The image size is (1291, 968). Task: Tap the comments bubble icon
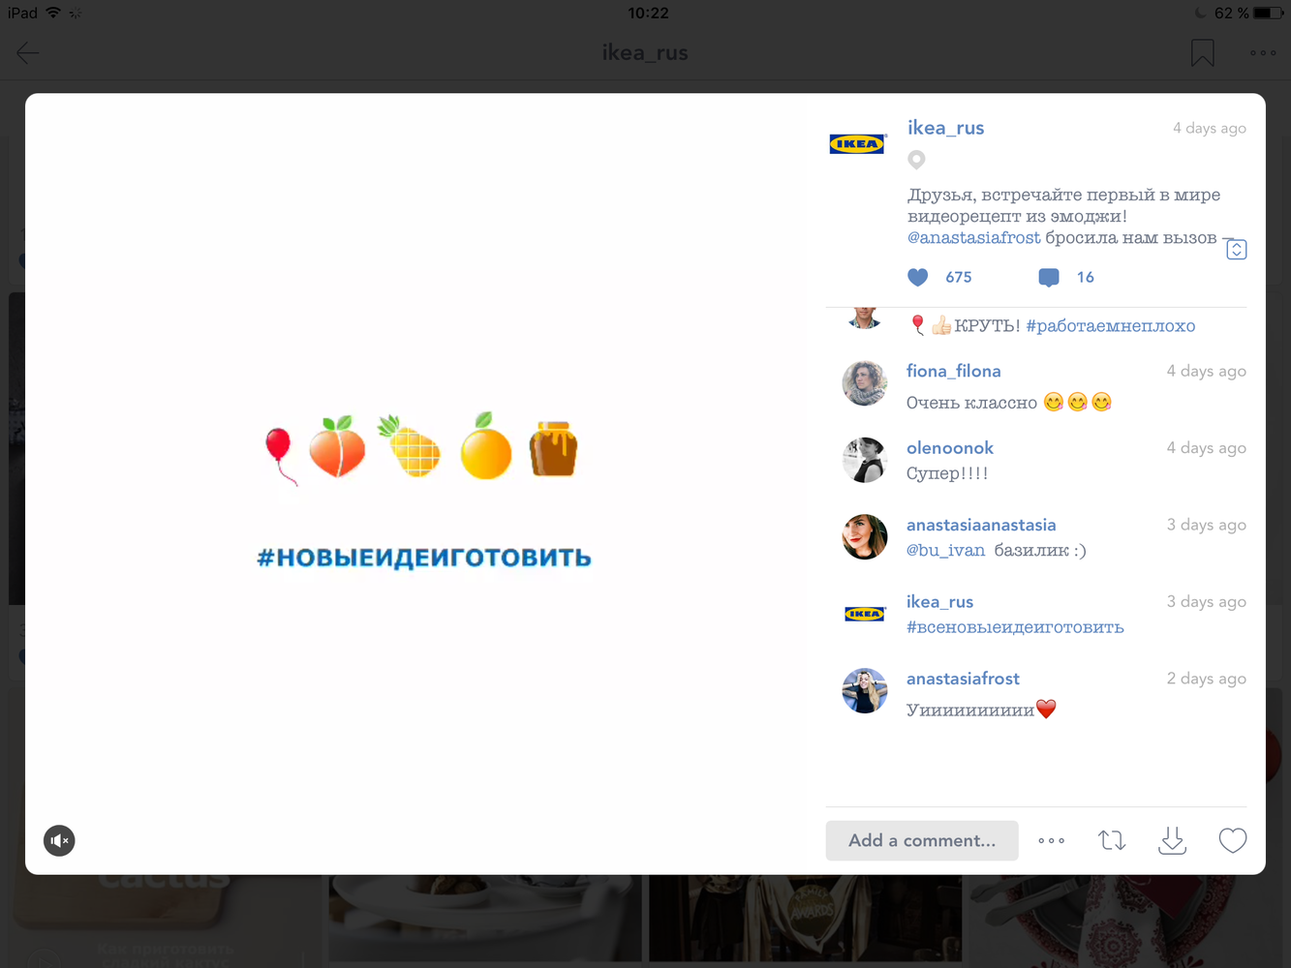pos(1048,278)
